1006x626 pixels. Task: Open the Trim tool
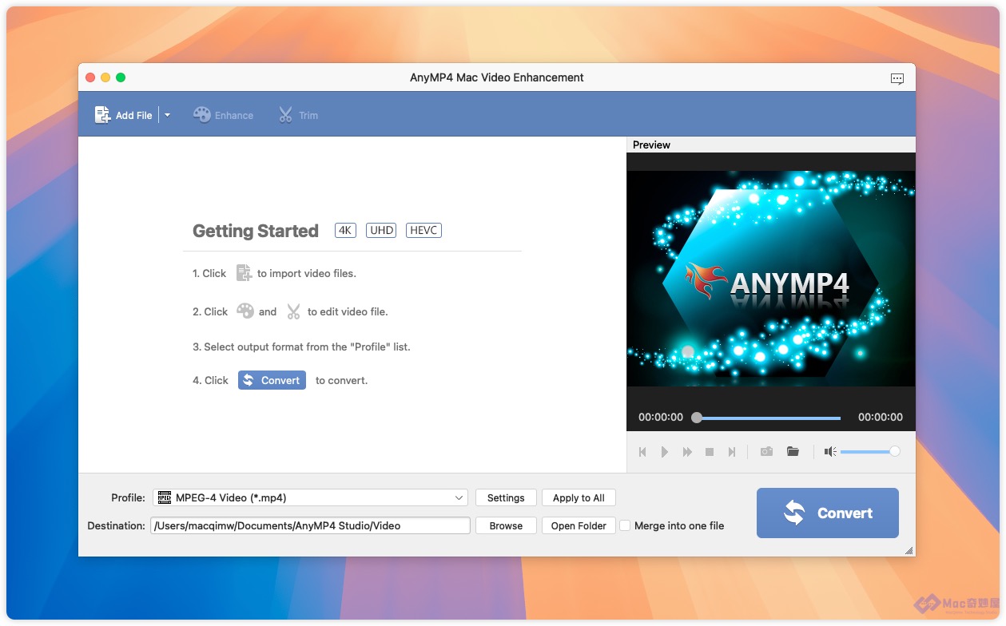(298, 115)
